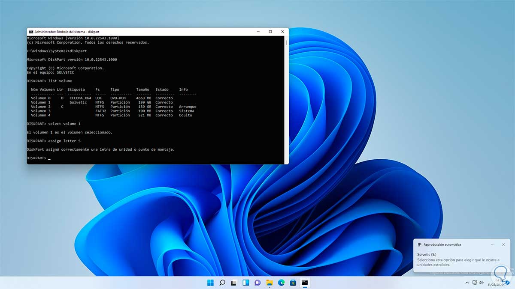
Task: Click the Volumen 4 Oculto row
Action: [x=112, y=115]
